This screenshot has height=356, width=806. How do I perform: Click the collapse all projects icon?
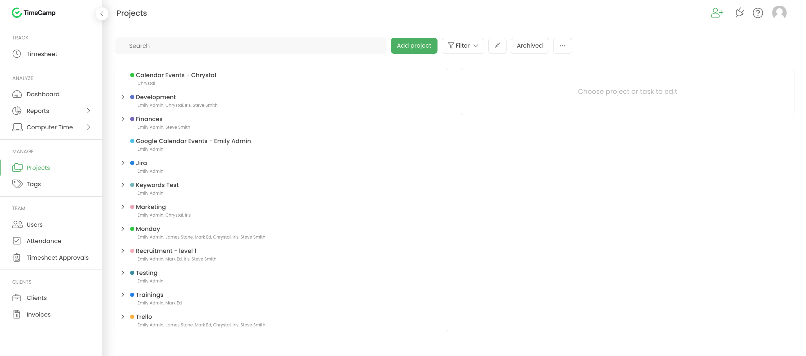[x=497, y=46]
